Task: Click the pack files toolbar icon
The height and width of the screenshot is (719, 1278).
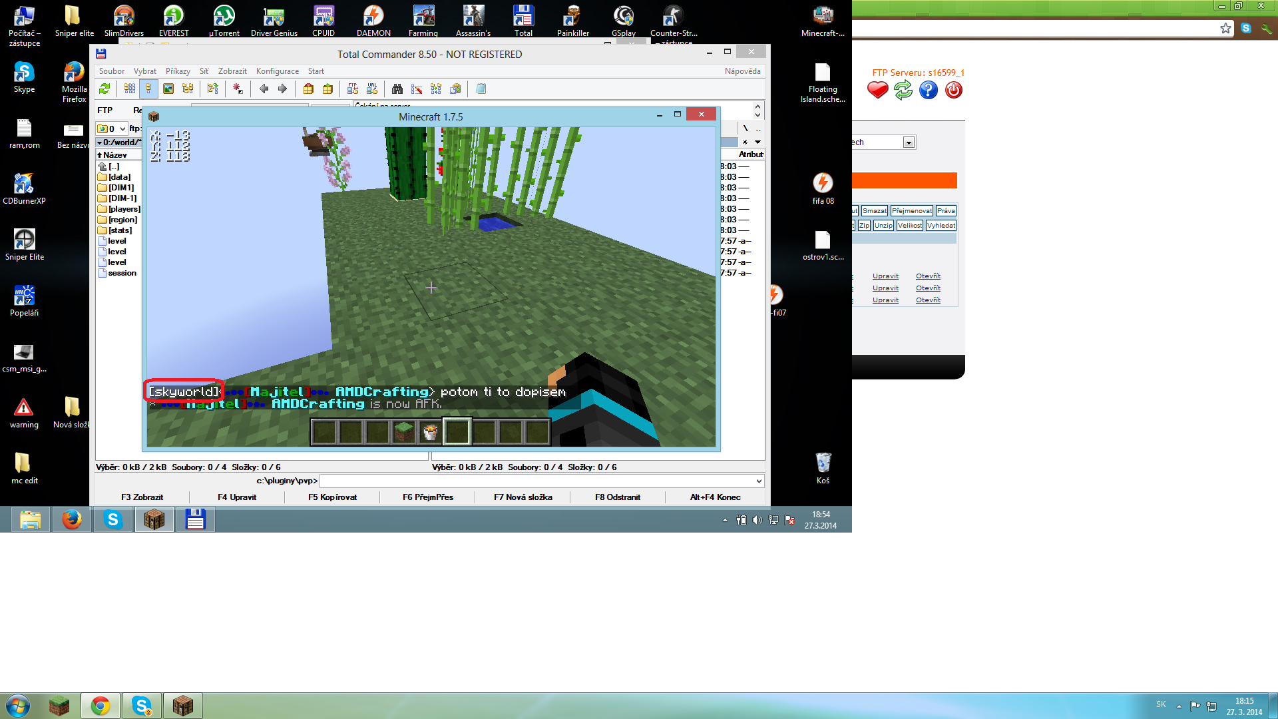Action: click(308, 89)
